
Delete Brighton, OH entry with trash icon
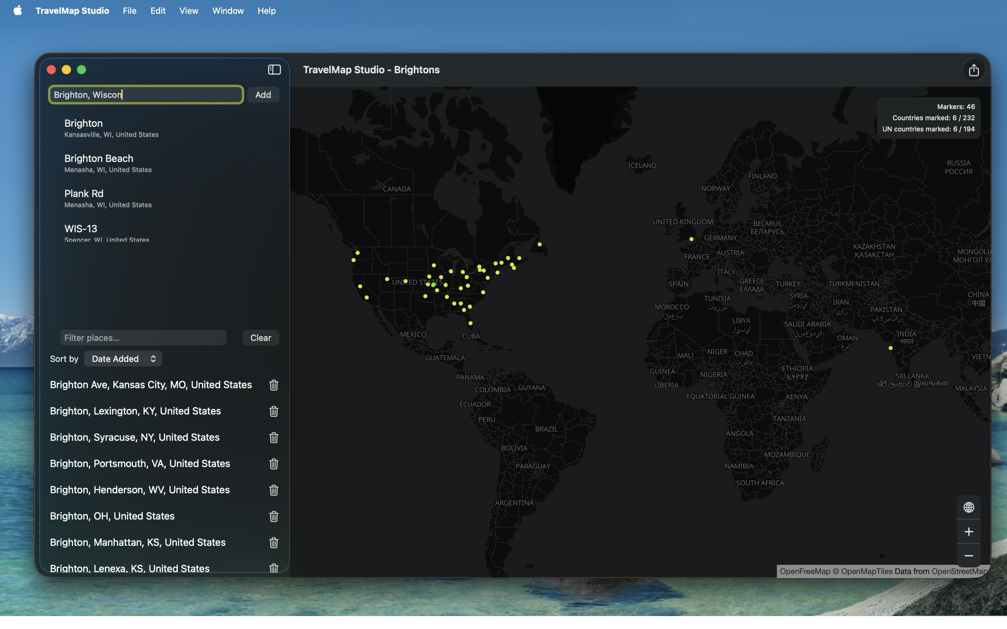[273, 516]
